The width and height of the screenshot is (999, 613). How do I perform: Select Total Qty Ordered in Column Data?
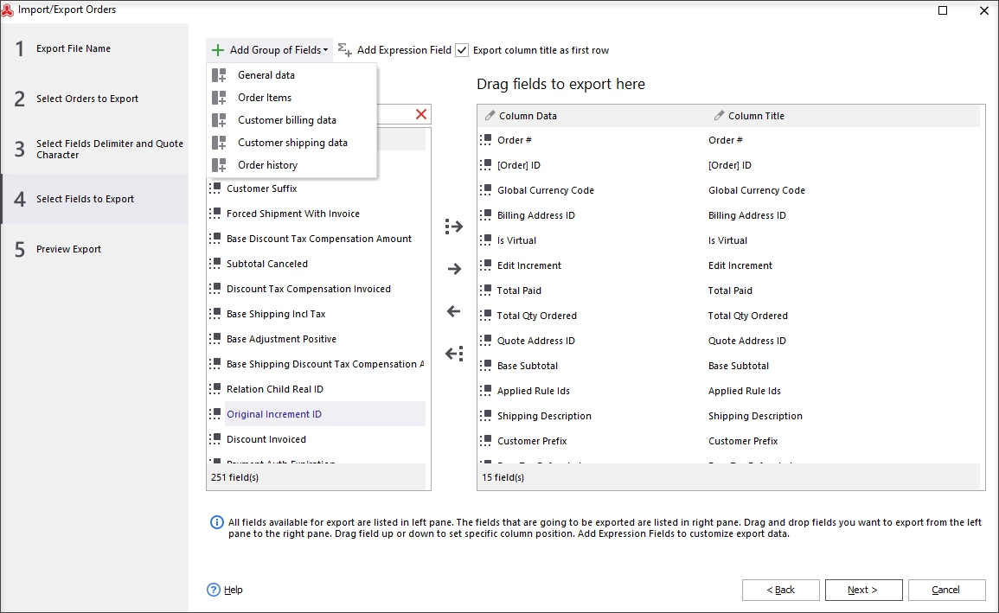tap(536, 315)
